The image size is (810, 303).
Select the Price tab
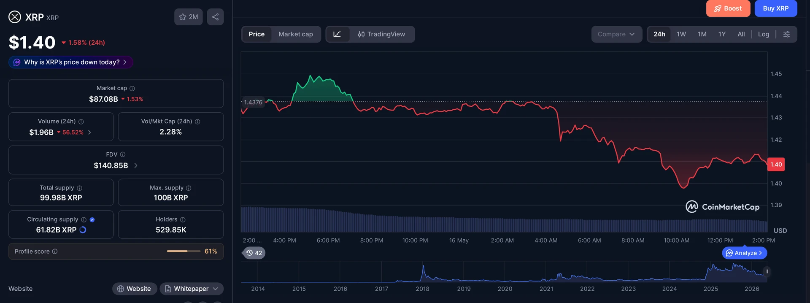[256, 34]
